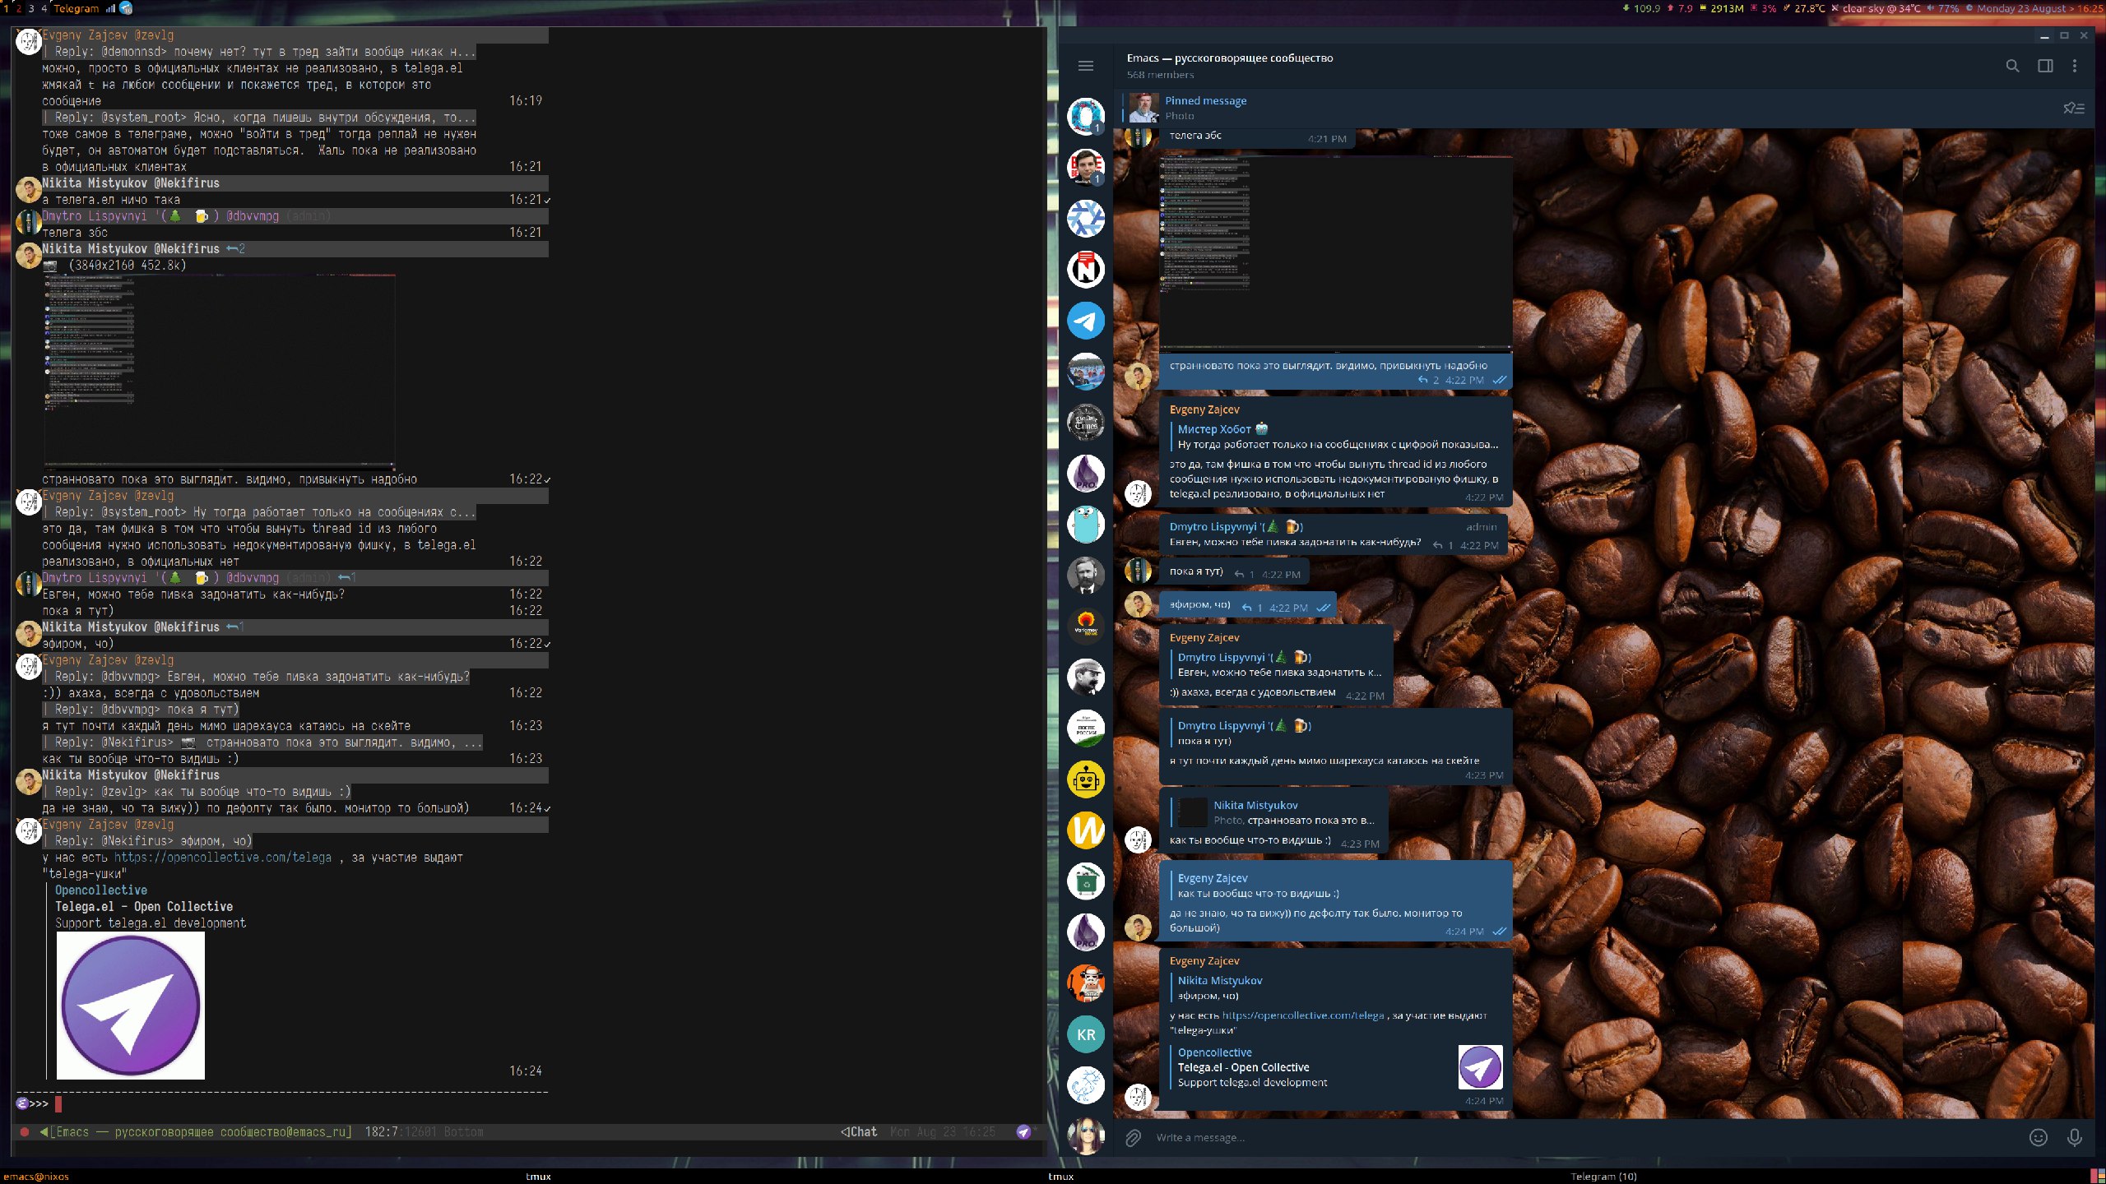Viewport: 2106px width, 1184px height.
Task: Click the pinned message photo thumbnail
Action: [1143, 108]
